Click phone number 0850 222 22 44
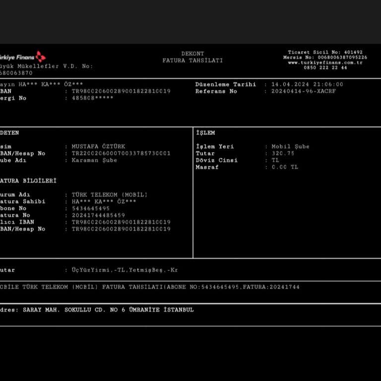Image resolution: width=381 pixels, height=381 pixels. point(325,67)
